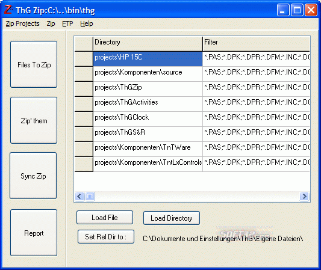The height and width of the screenshot is (270, 321).
Task: Click the right scroll arrow of grid scrollbar
Action: click(304, 197)
